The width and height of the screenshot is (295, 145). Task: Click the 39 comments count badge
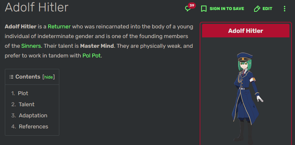[x=192, y=6]
